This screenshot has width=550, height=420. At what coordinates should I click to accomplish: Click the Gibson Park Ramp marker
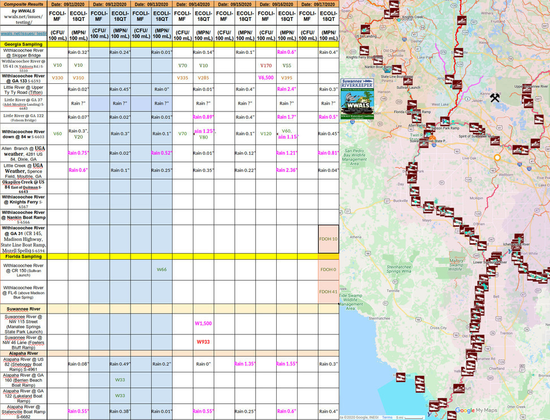coord(445,121)
